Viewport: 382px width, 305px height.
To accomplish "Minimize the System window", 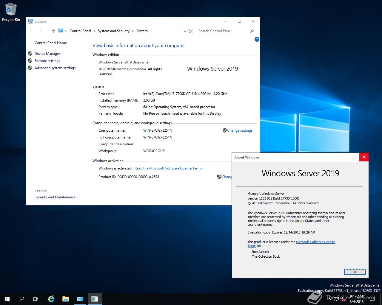I will [226, 21].
